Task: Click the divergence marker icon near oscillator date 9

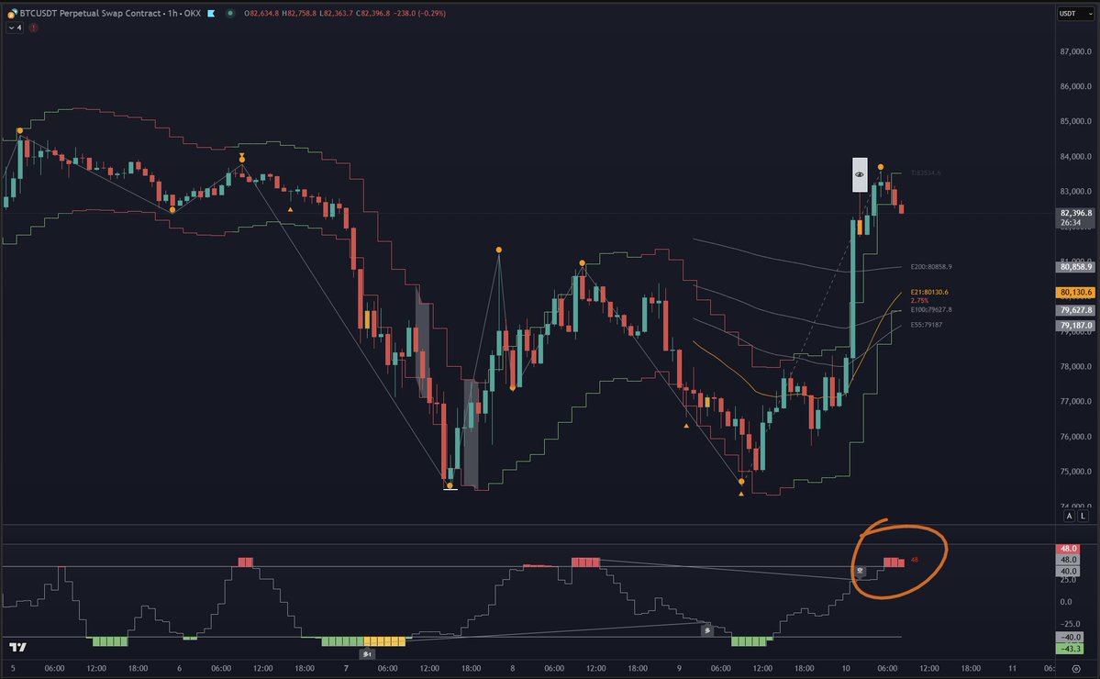Action: click(x=707, y=629)
